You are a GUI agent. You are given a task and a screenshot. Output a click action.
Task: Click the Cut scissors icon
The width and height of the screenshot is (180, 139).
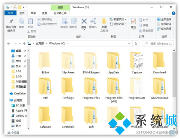(28, 31)
